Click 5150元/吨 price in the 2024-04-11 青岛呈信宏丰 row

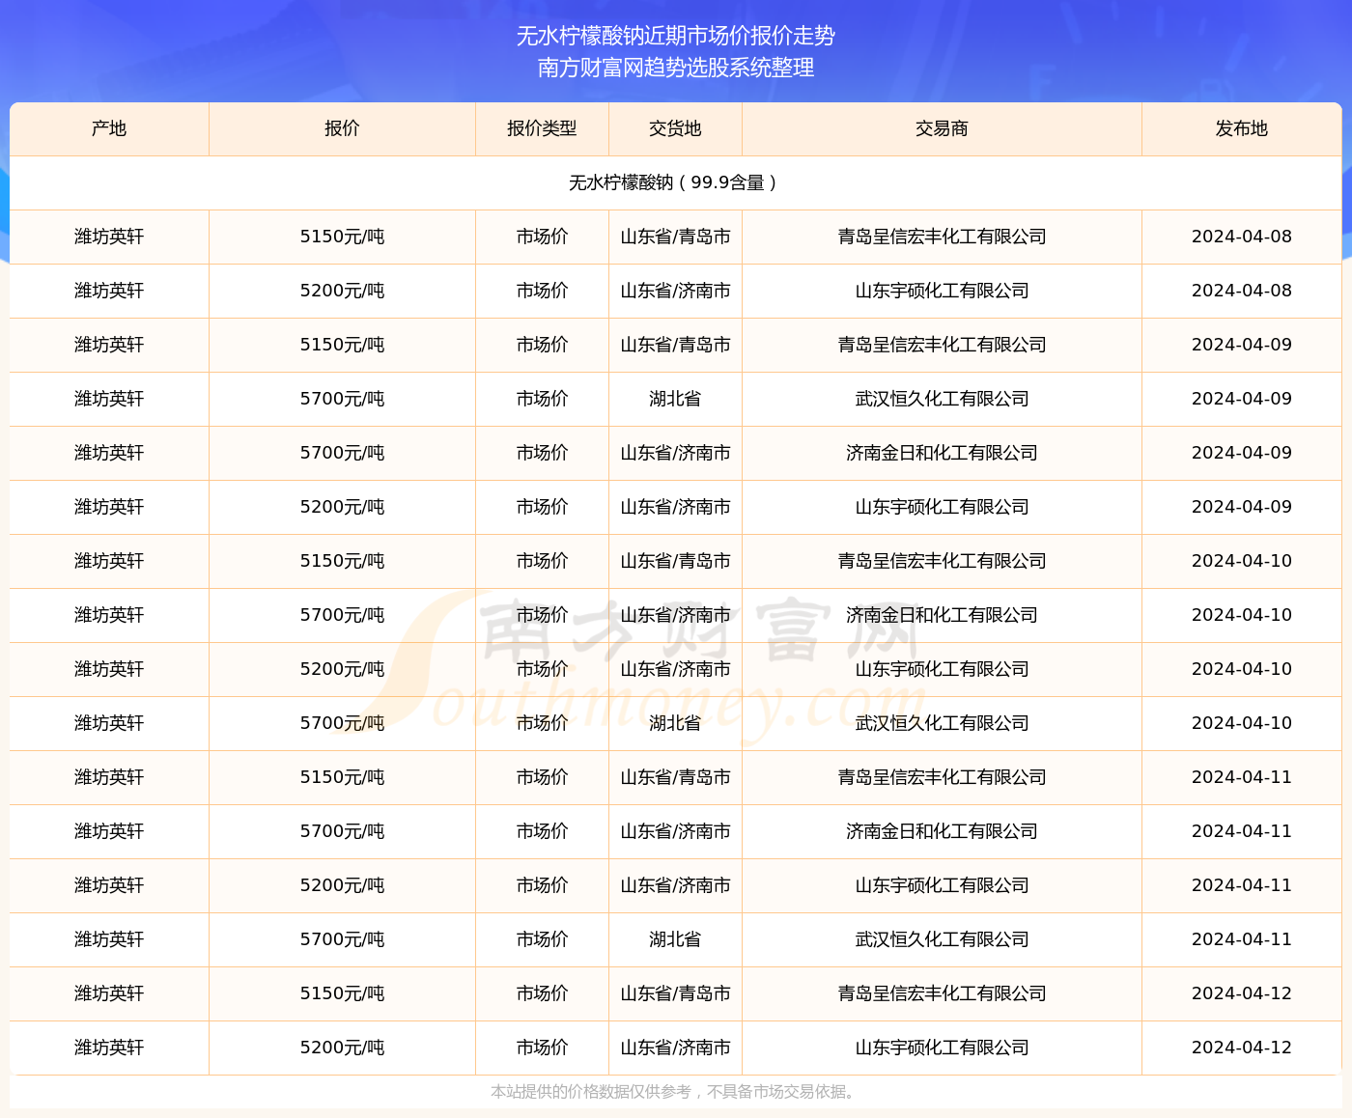tap(342, 777)
